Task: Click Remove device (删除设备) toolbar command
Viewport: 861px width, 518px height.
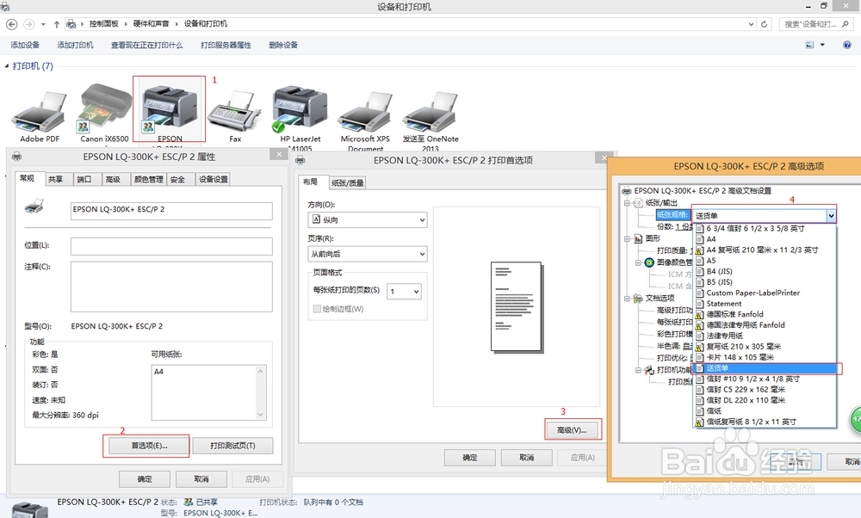Action: [x=283, y=45]
